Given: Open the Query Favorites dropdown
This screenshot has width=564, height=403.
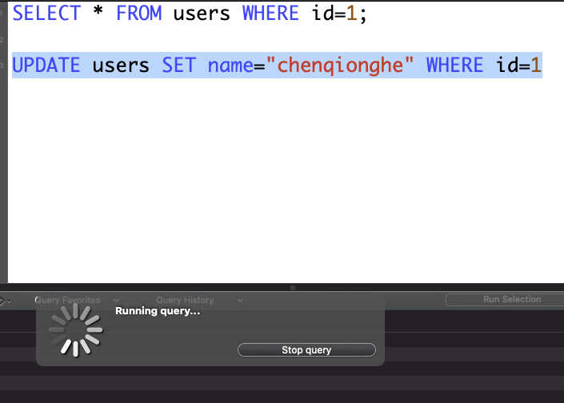Looking at the screenshot, I should [76, 300].
